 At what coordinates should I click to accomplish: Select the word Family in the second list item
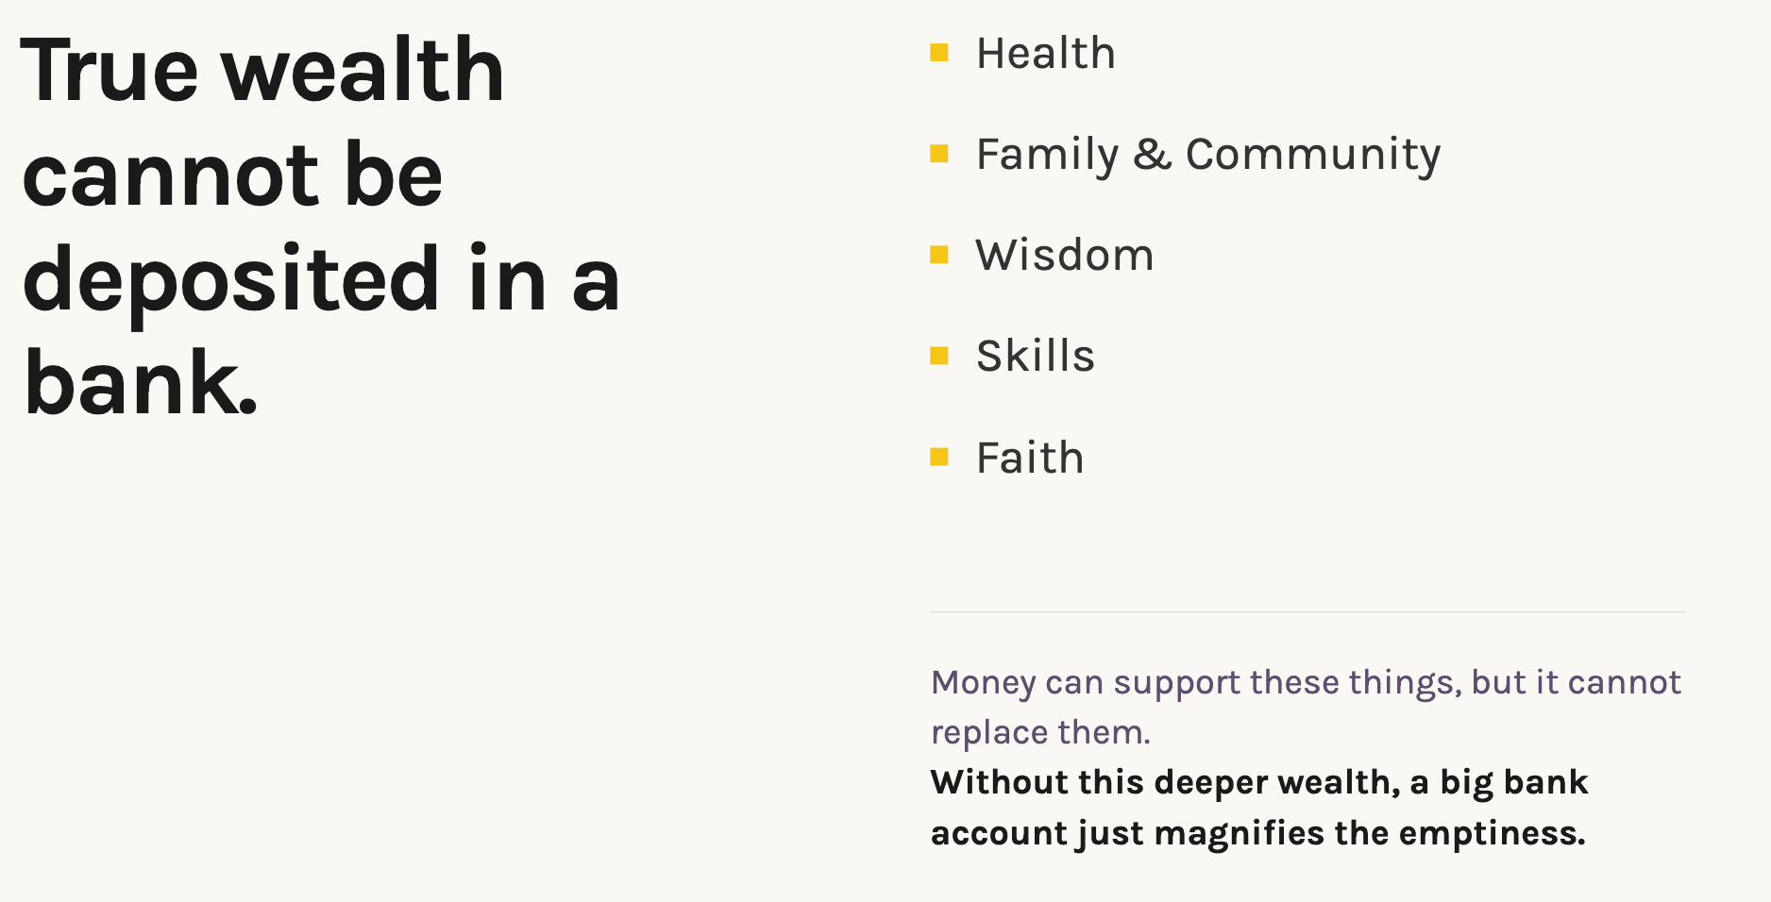point(1047,156)
